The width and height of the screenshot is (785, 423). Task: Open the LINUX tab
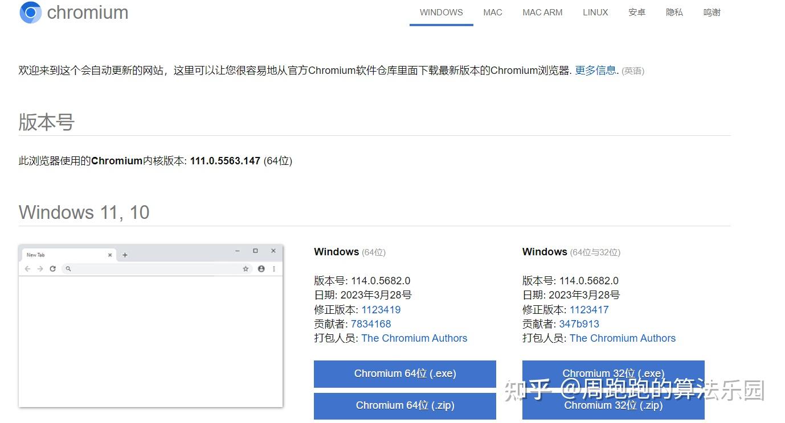595,13
